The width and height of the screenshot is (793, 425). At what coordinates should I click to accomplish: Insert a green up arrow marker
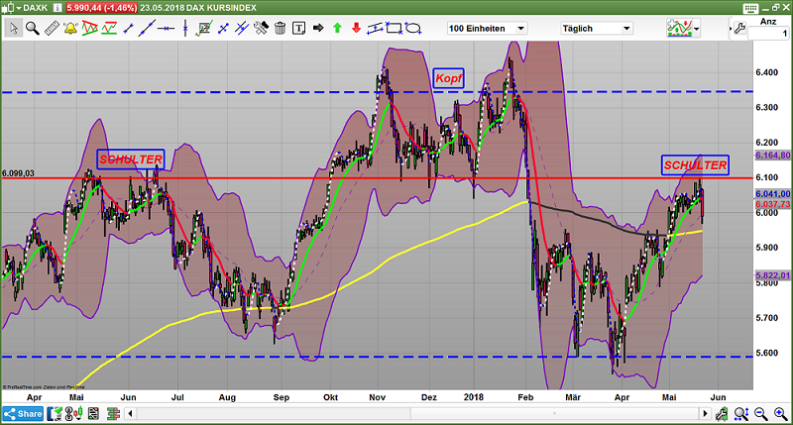[x=337, y=29]
